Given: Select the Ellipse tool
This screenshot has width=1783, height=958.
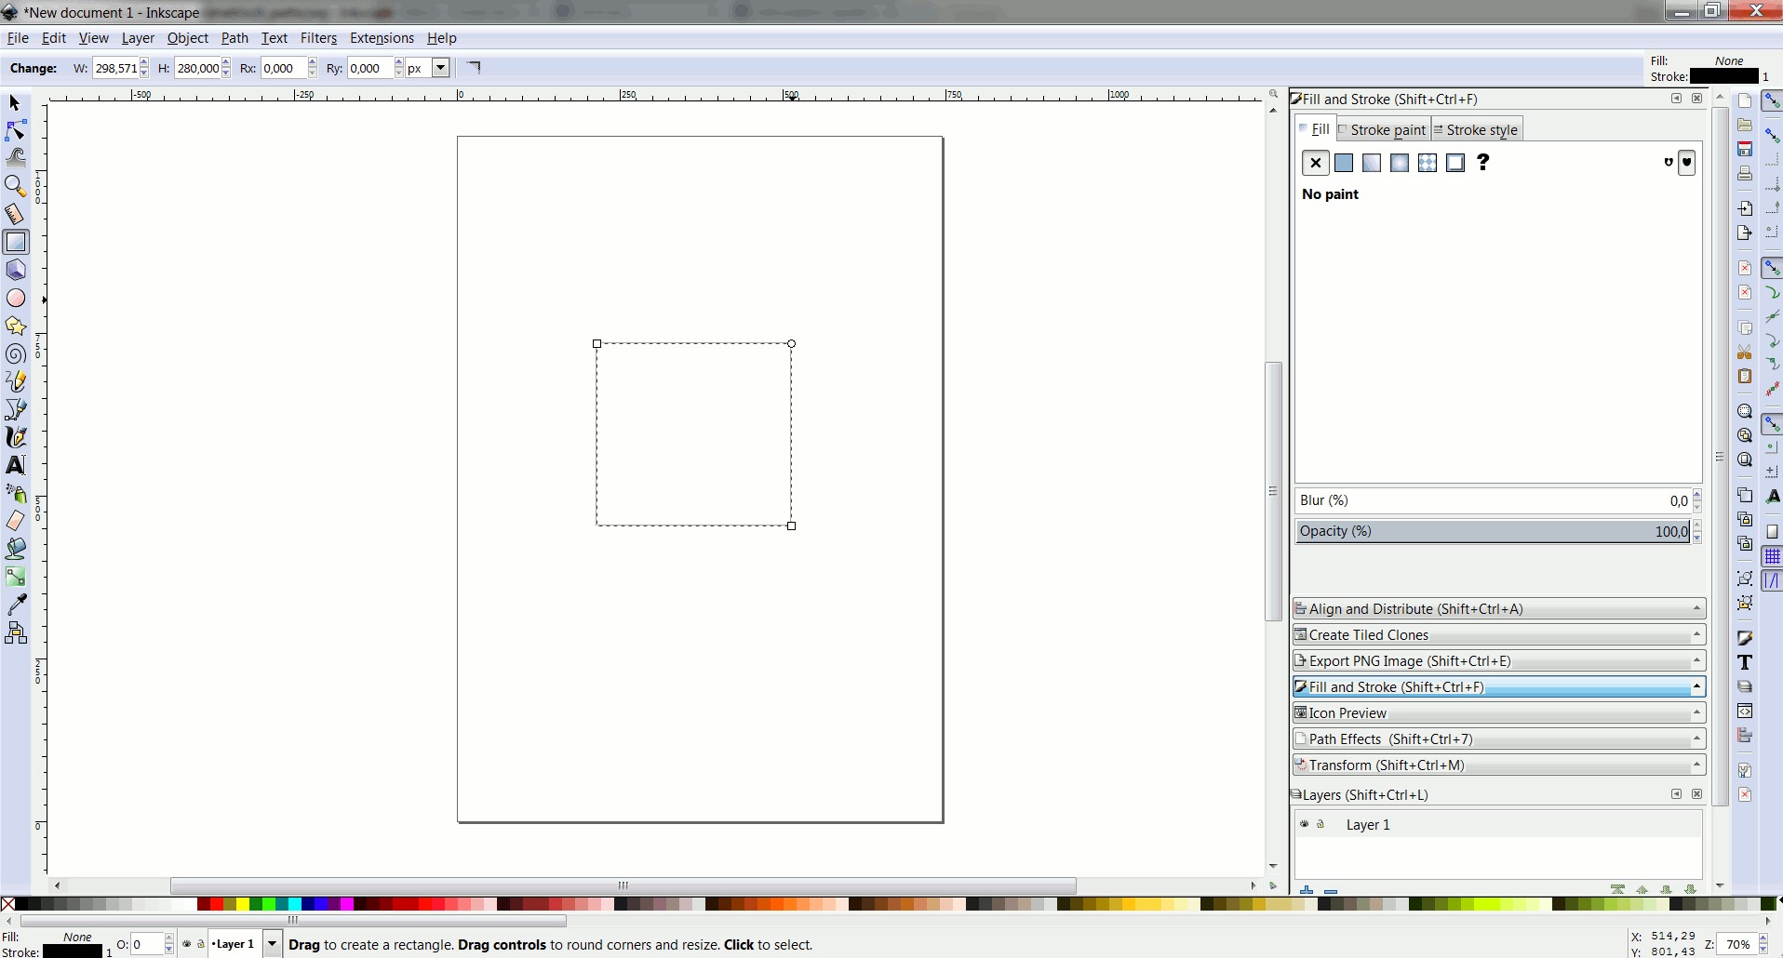Looking at the screenshot, I should pos(15,298).
